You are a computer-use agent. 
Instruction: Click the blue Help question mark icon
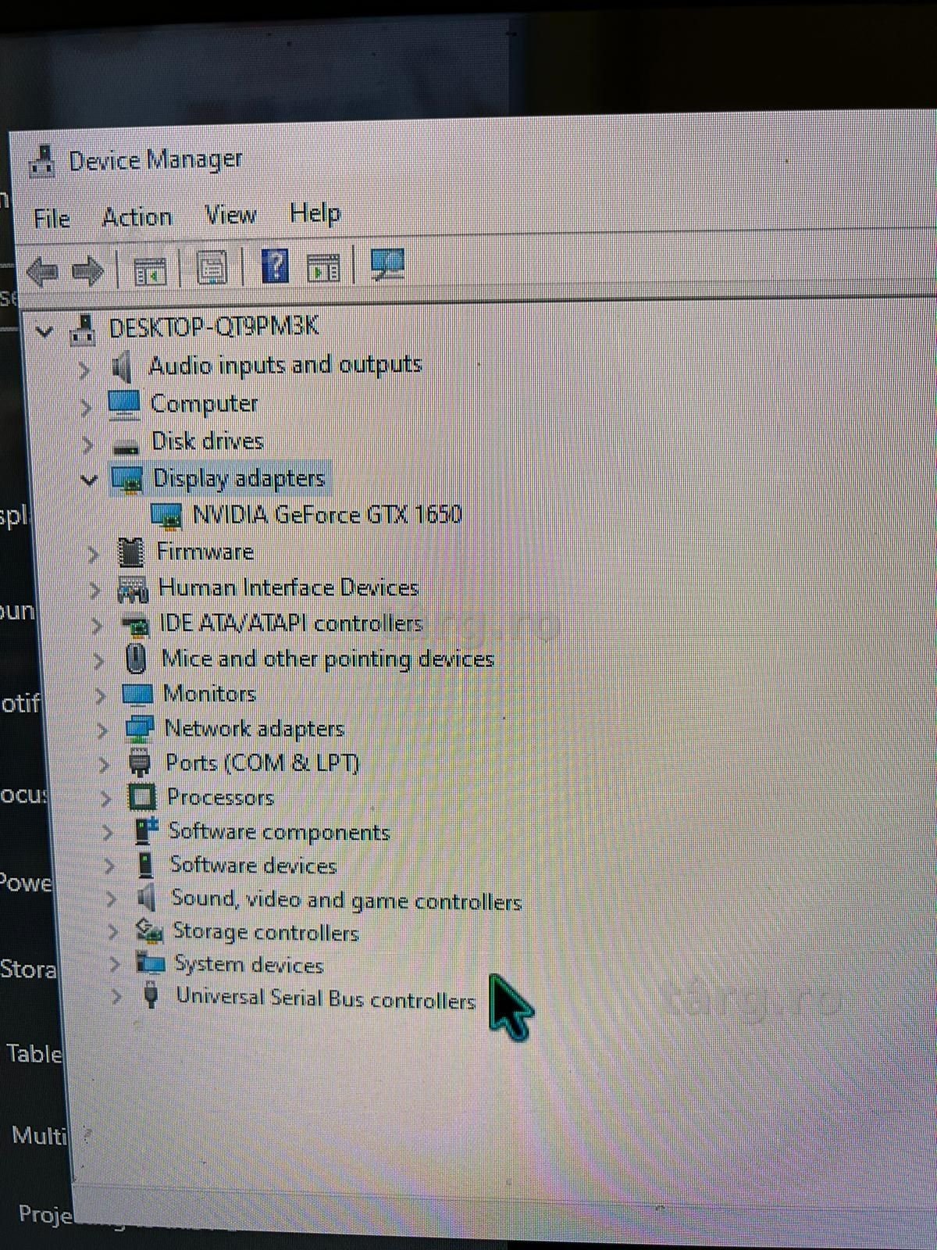(275, 266)
